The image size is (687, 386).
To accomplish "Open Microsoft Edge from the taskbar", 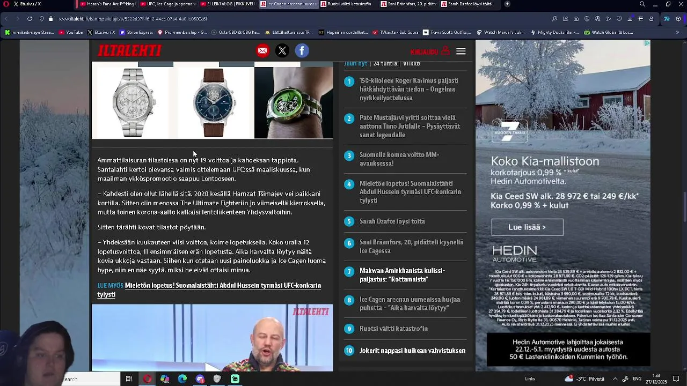I will tap(182, 379).
